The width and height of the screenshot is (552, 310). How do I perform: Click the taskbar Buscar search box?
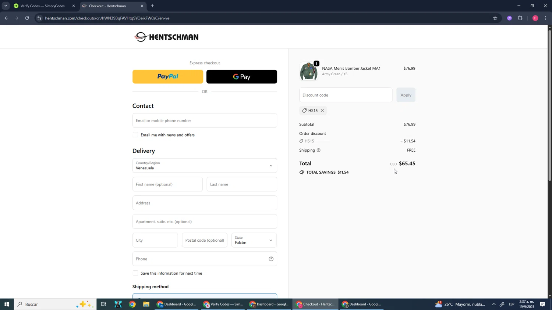(55, 304)
